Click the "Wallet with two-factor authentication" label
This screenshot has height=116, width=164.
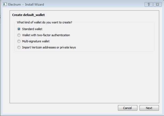[x=46, y=35]
